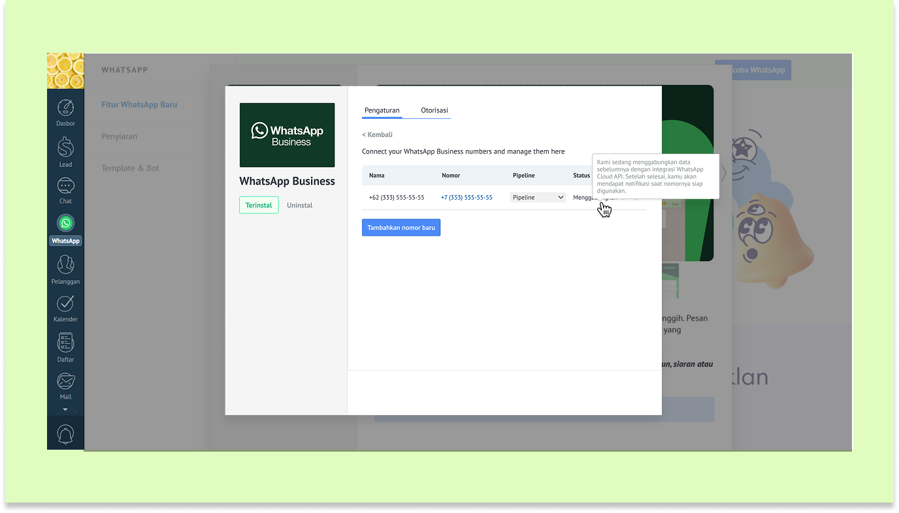Open the Mail envelope icon in sidebar
The image size is (899, 513).
[x=65, y=381]
